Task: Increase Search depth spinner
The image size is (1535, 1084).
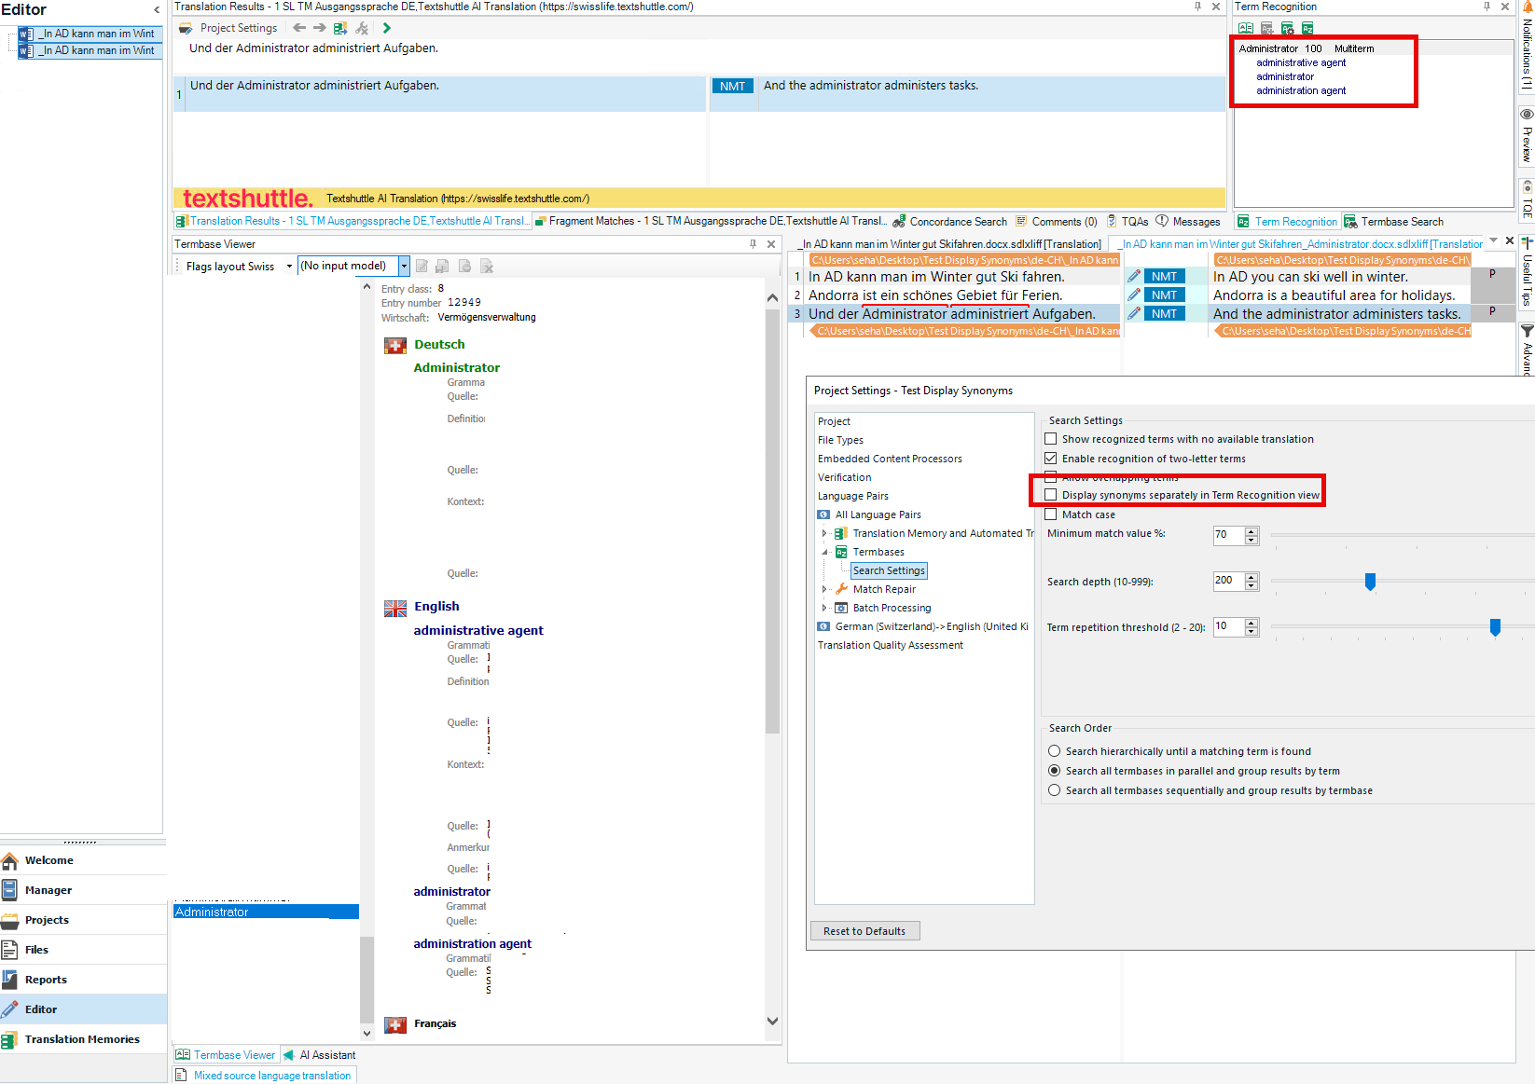Action: pos(1252,577)
